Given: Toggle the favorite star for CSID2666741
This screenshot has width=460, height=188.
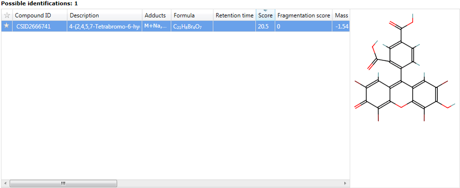Looking at the screenshot, I should [7, 26].
